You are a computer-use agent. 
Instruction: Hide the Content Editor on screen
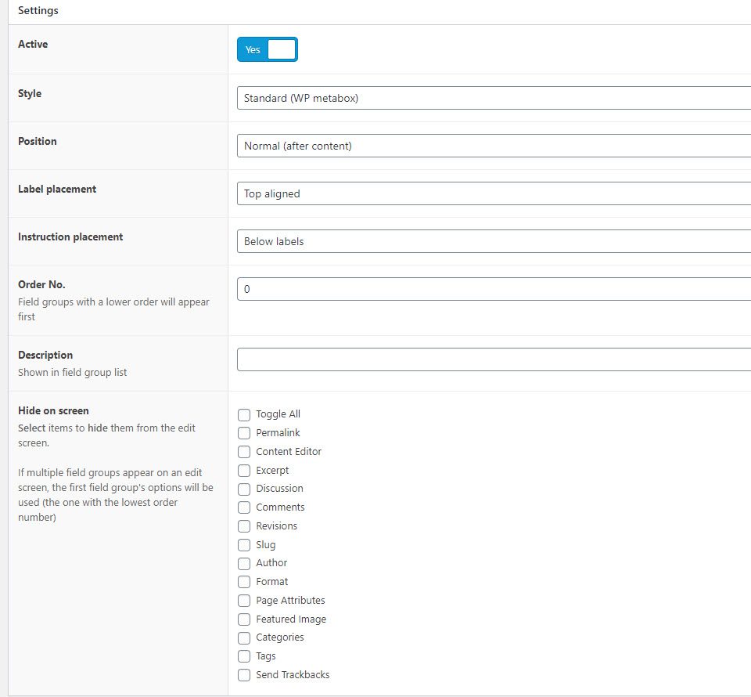coord(243,451)
